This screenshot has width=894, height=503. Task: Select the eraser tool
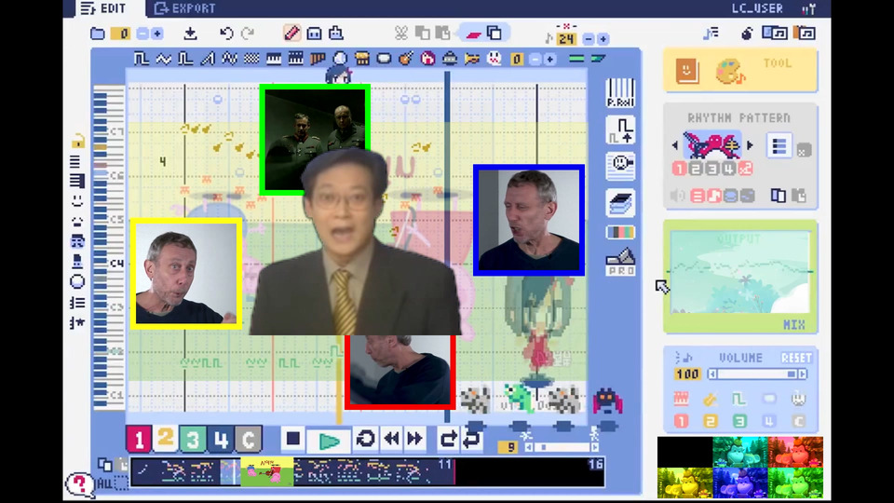pos(473,34)
